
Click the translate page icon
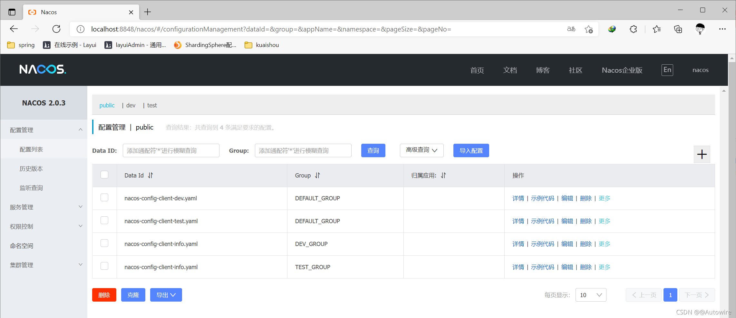point(571,29)
